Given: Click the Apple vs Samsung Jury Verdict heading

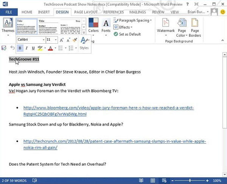Looking at the screenshot, I should click(37, 84).
